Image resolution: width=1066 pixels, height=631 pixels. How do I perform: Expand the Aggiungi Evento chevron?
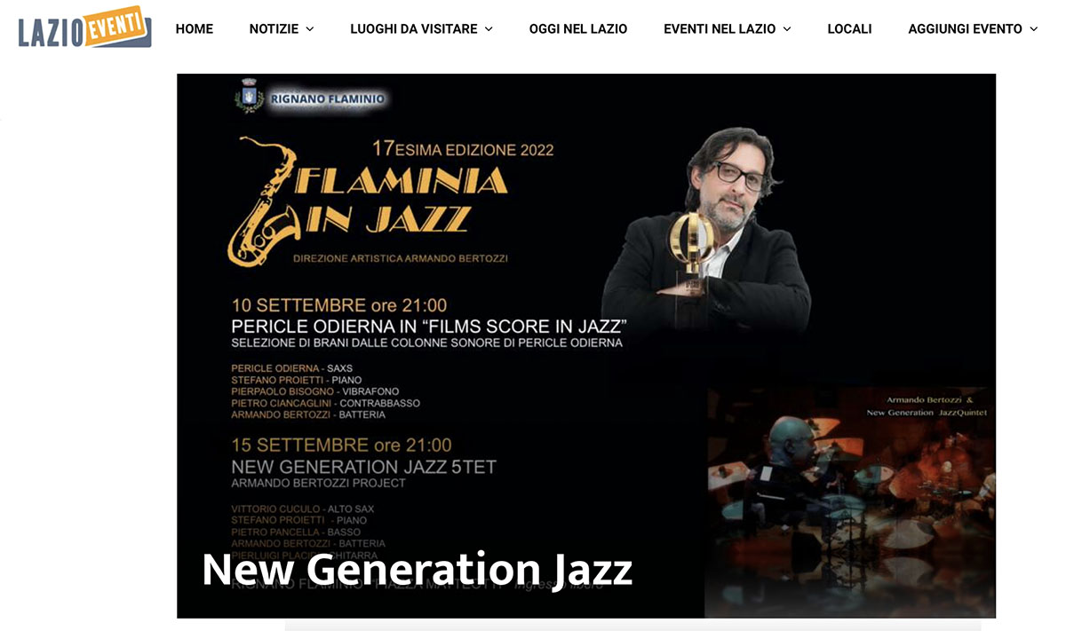tap(1033, 29)
